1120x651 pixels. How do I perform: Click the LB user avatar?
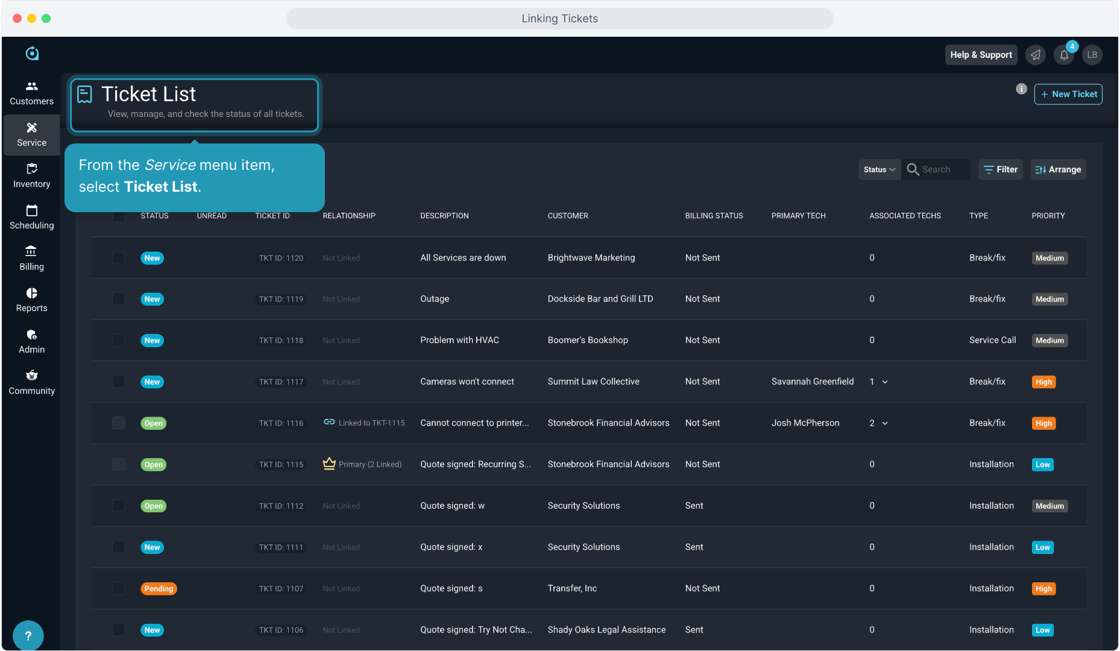(1092, 55)
